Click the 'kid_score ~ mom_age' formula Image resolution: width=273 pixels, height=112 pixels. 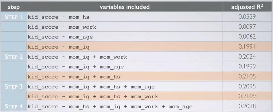tap(60, 37)
